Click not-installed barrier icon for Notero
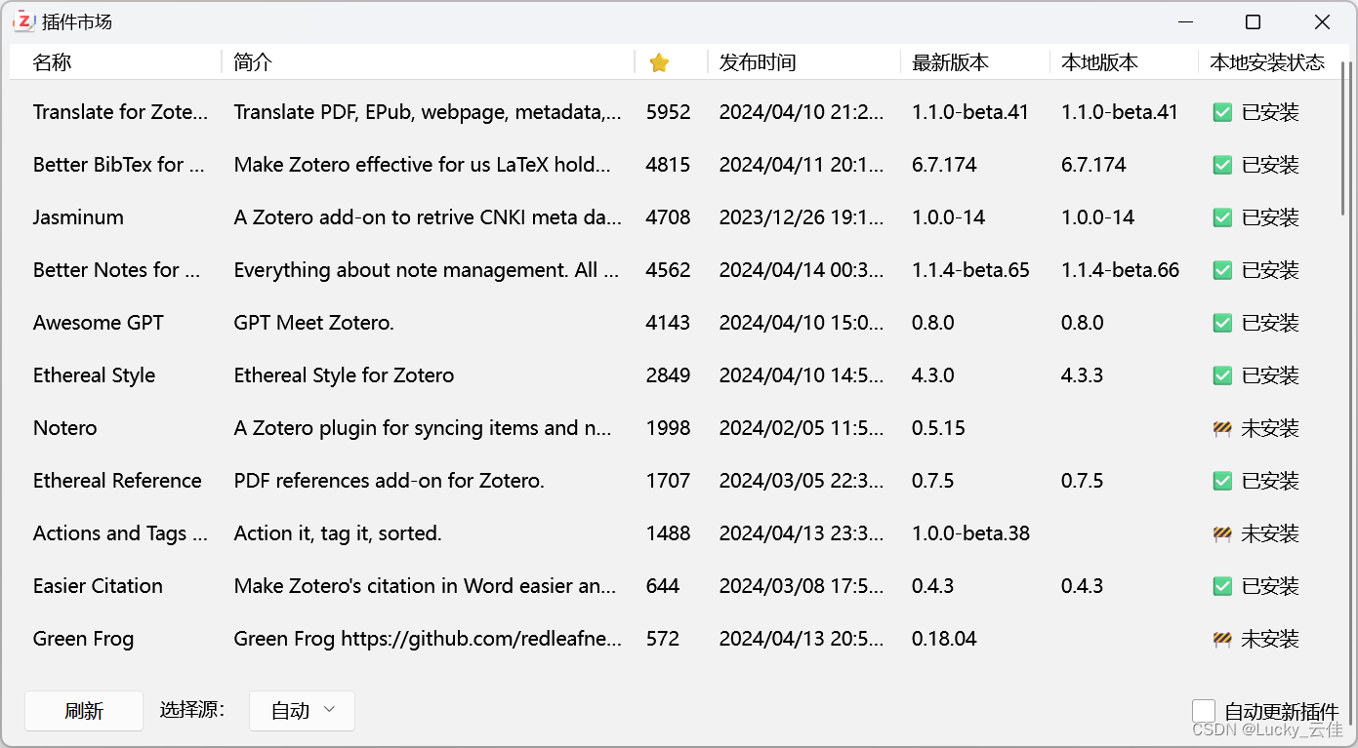1358x748 pixels. click(x=1222, y=428)
